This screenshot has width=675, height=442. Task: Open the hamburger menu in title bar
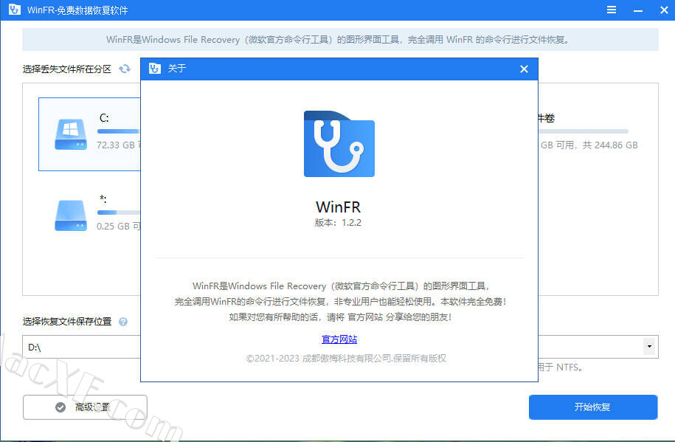(x=612, y=10)
